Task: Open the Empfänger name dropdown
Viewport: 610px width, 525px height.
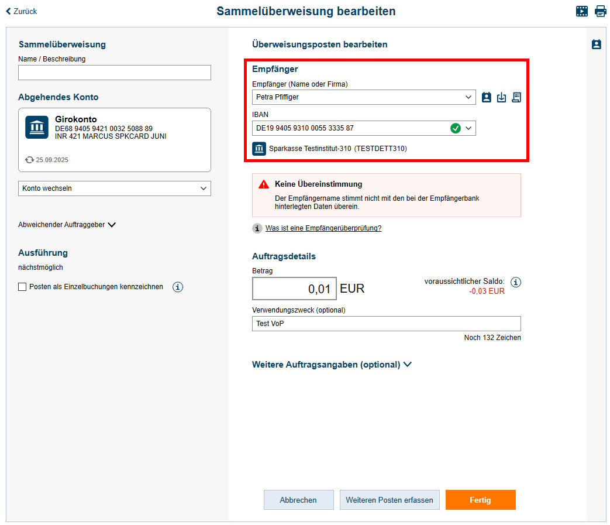Action: coord(468,97)
